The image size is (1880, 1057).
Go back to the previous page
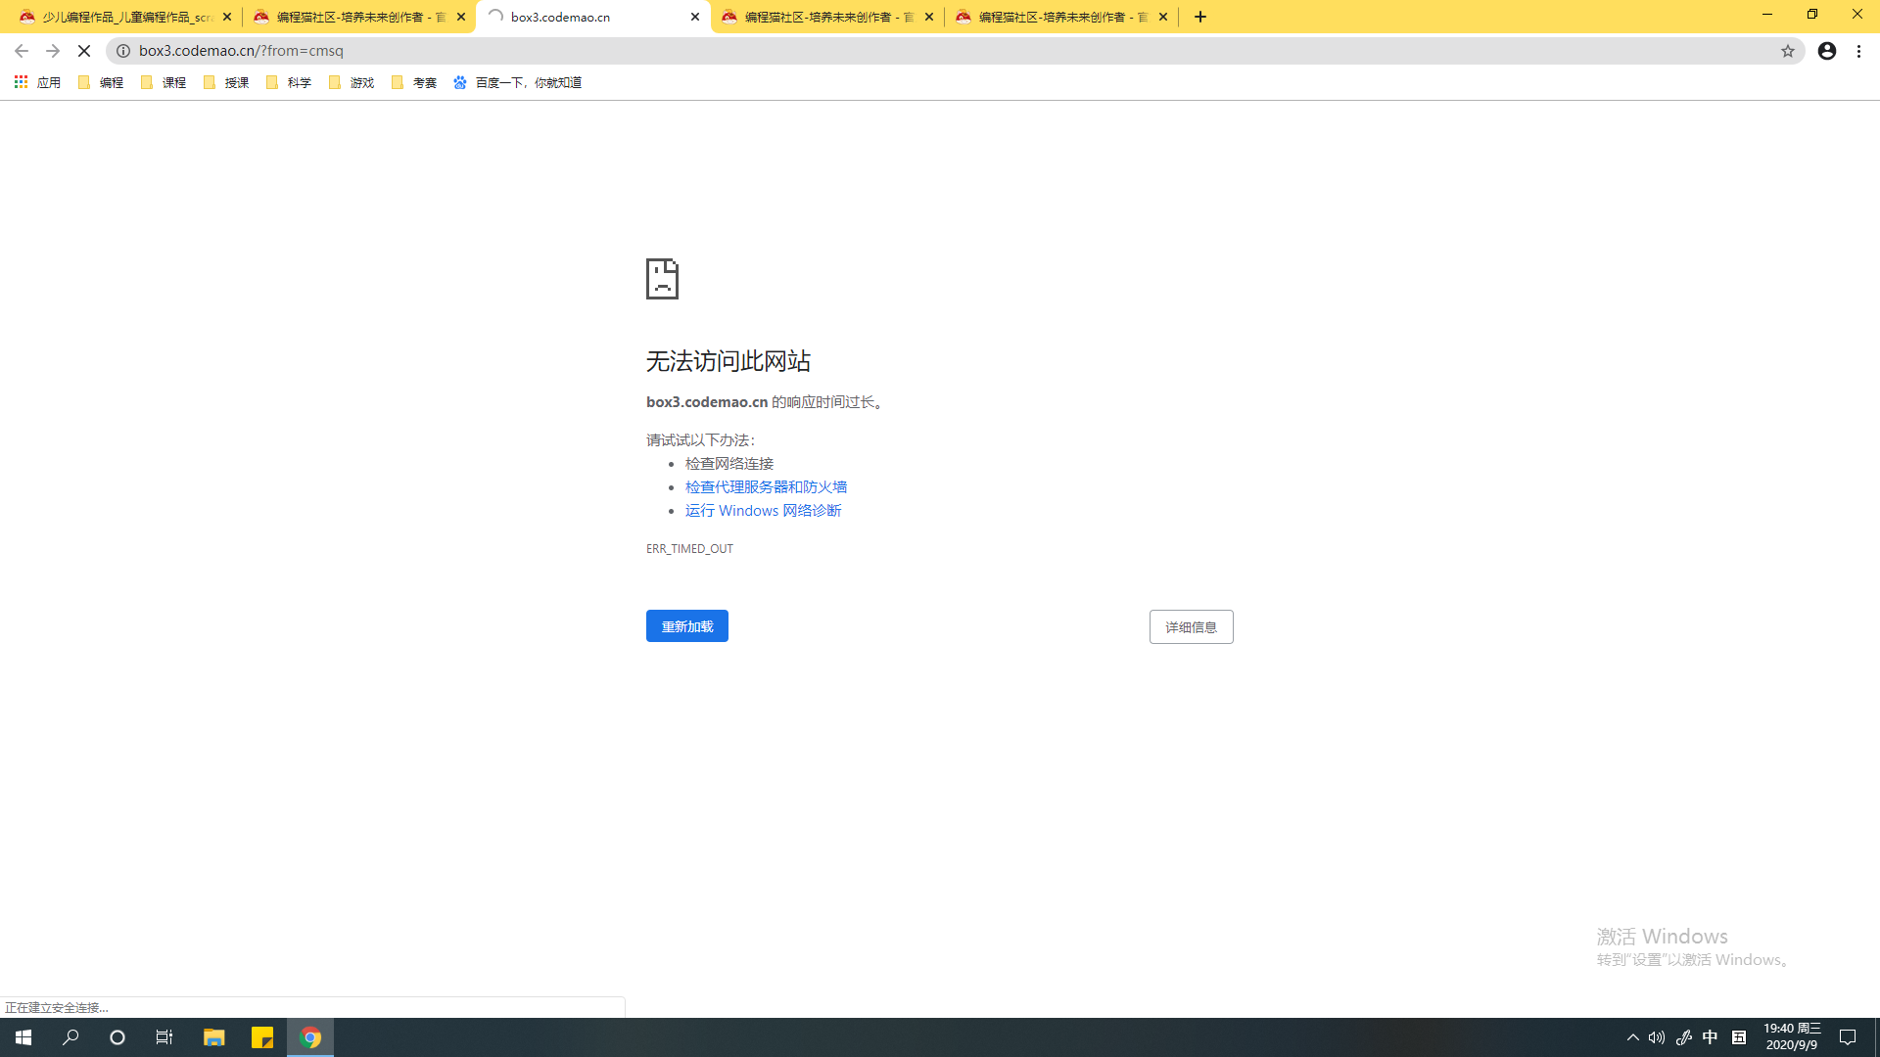pyautogui.click(x=22, y=51)
